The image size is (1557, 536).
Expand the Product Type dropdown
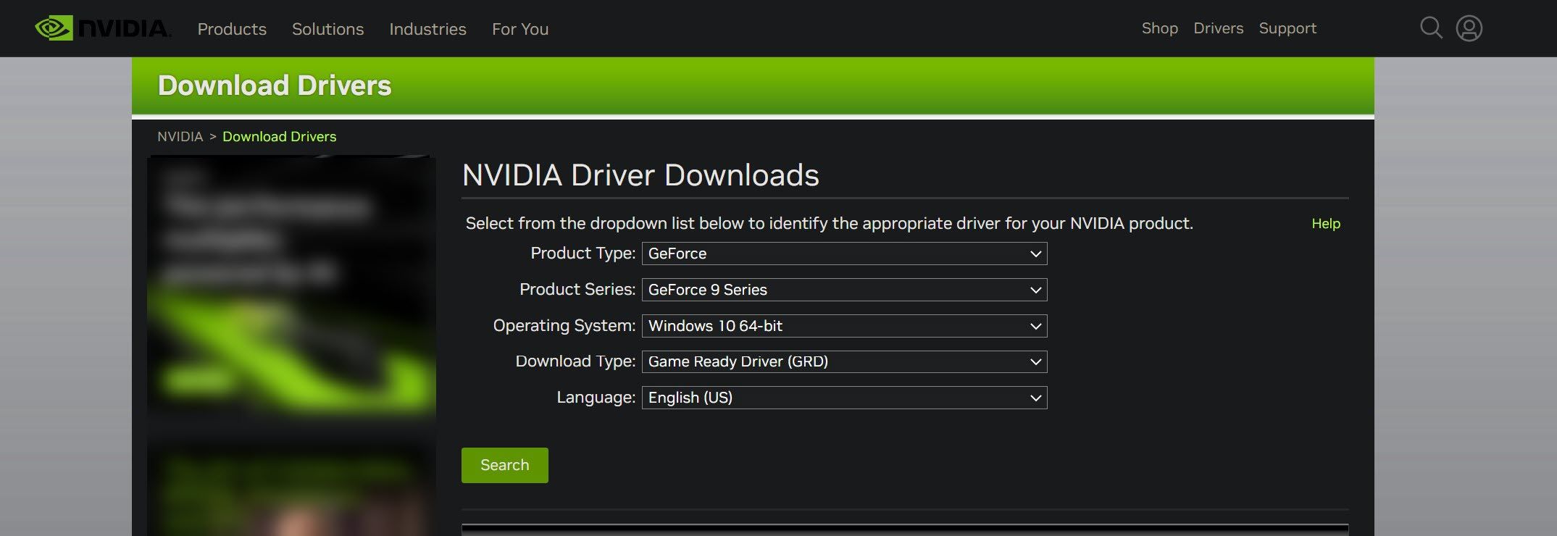tap(844, 254)
